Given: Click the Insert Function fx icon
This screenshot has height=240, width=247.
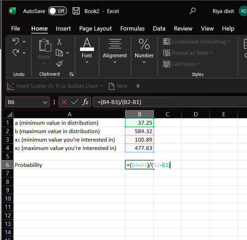Looking at the screenshot, I should coord(86,102).
